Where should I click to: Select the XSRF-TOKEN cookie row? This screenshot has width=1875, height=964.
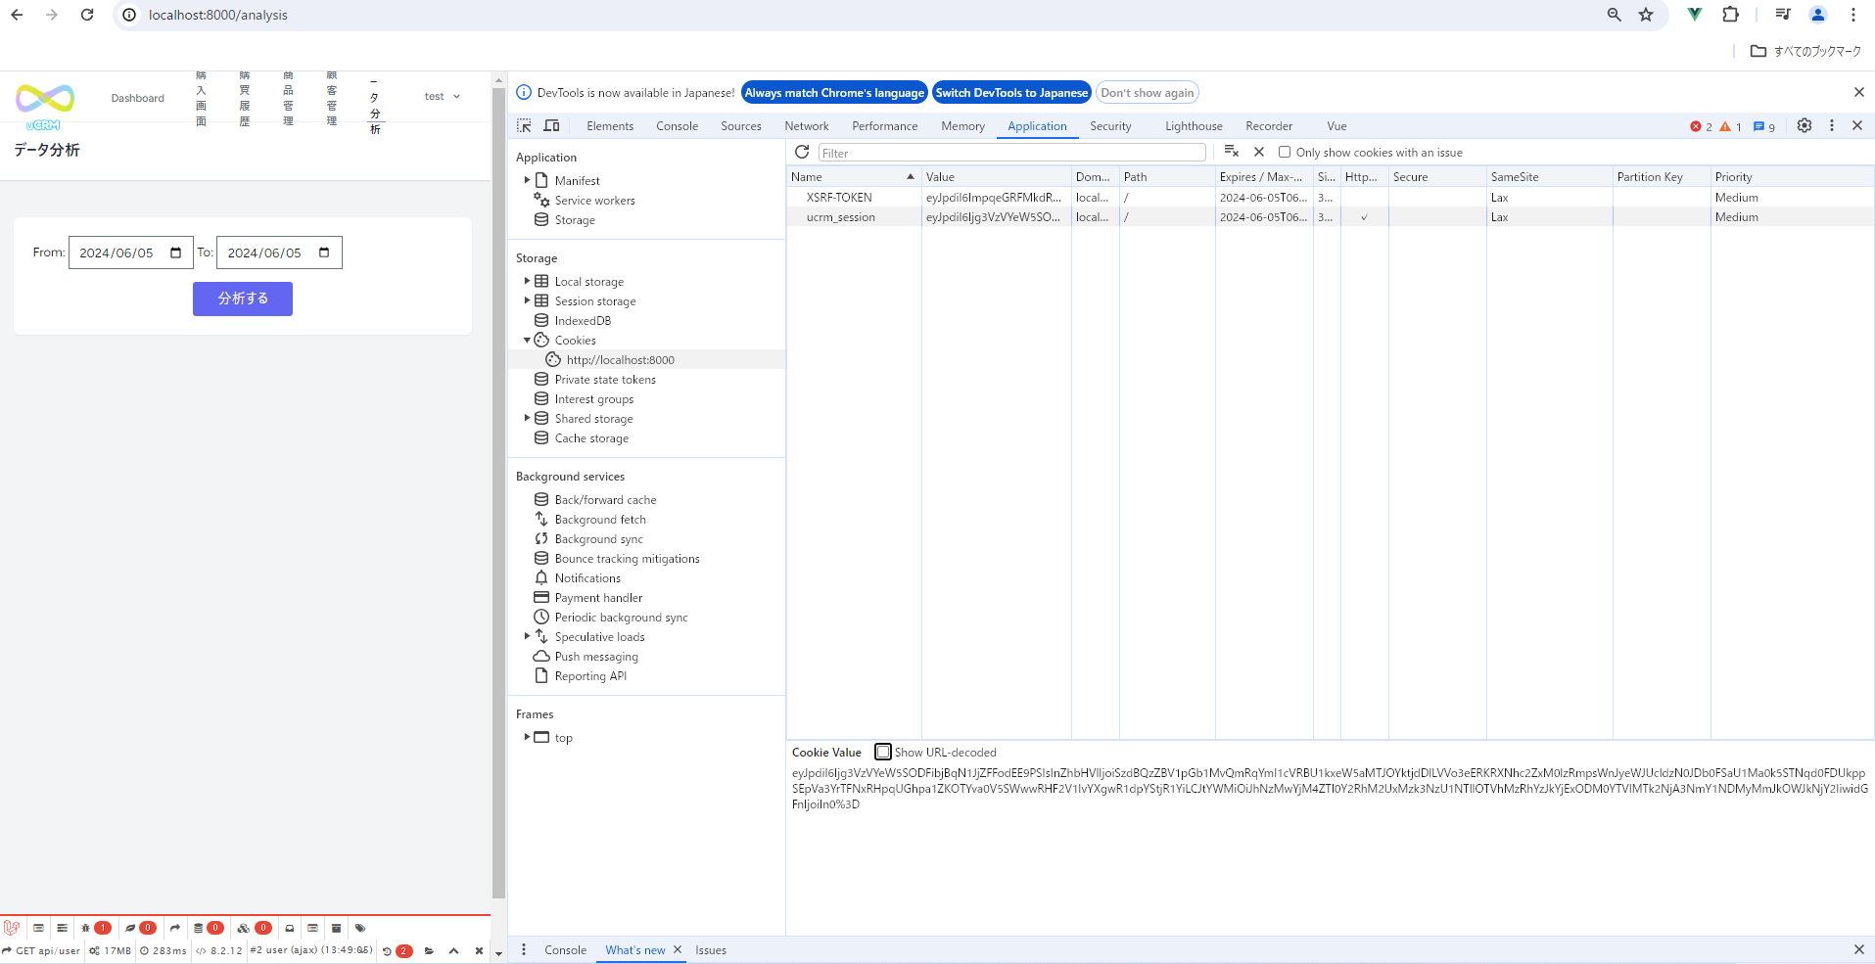click(1331, 197)
